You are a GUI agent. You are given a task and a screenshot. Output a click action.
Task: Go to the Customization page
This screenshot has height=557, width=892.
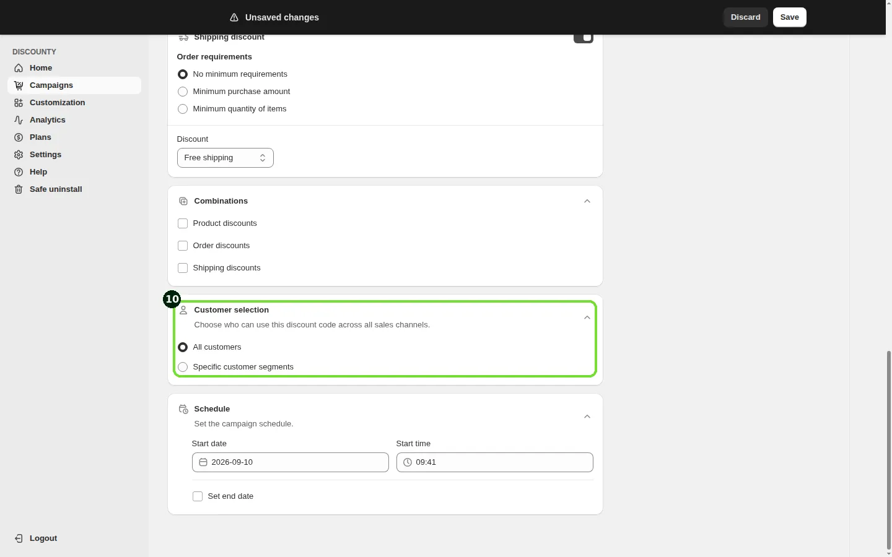point(74,103)
